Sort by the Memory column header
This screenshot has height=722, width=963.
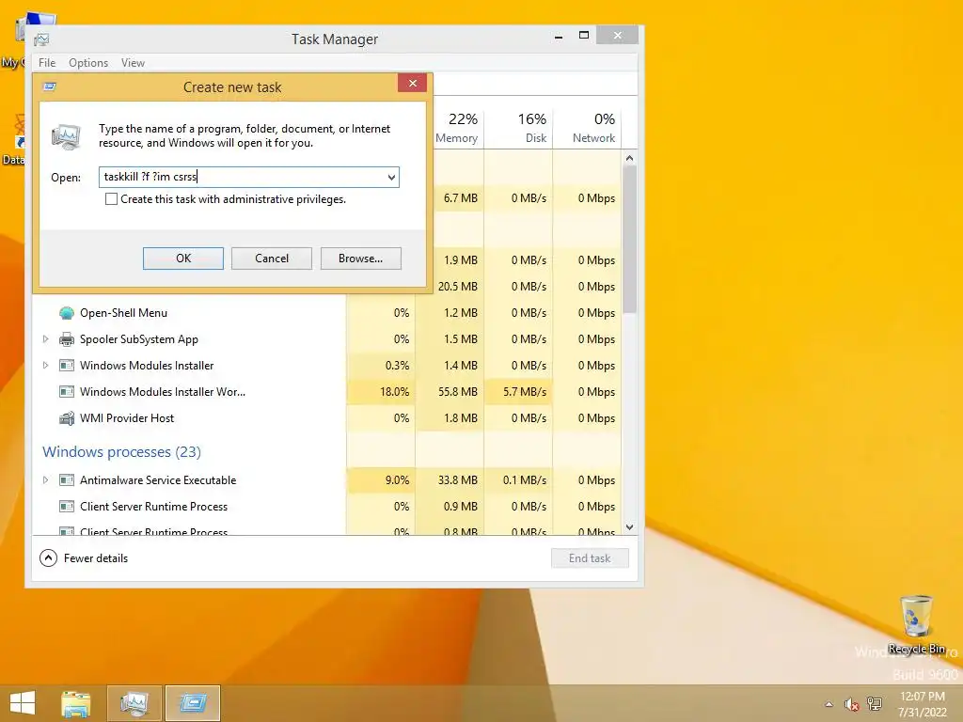tap(456, 128)
